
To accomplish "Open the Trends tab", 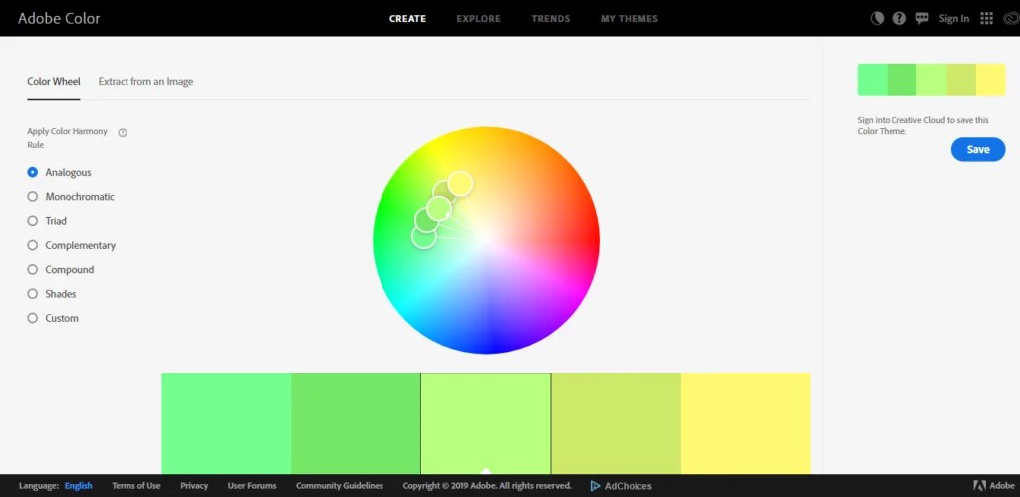I will point(550,18).
